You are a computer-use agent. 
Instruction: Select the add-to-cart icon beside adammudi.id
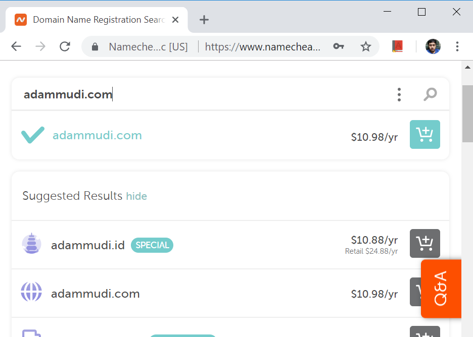coord(424,243)
